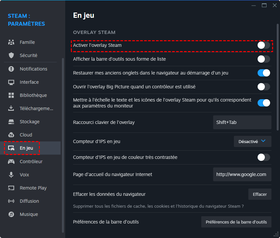
Task: Open the Compteur d'IPS en jeu dropdown
Action: click(252, 141)
